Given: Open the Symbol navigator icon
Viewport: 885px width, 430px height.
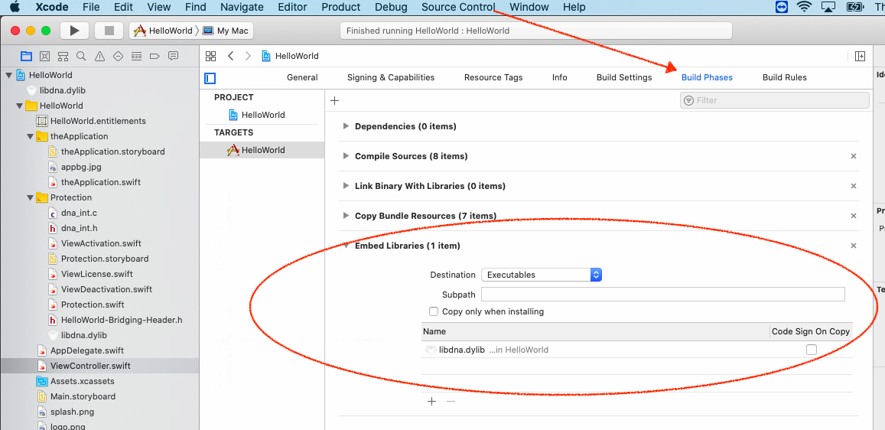Looking at the screenshot, I should 63,56.
